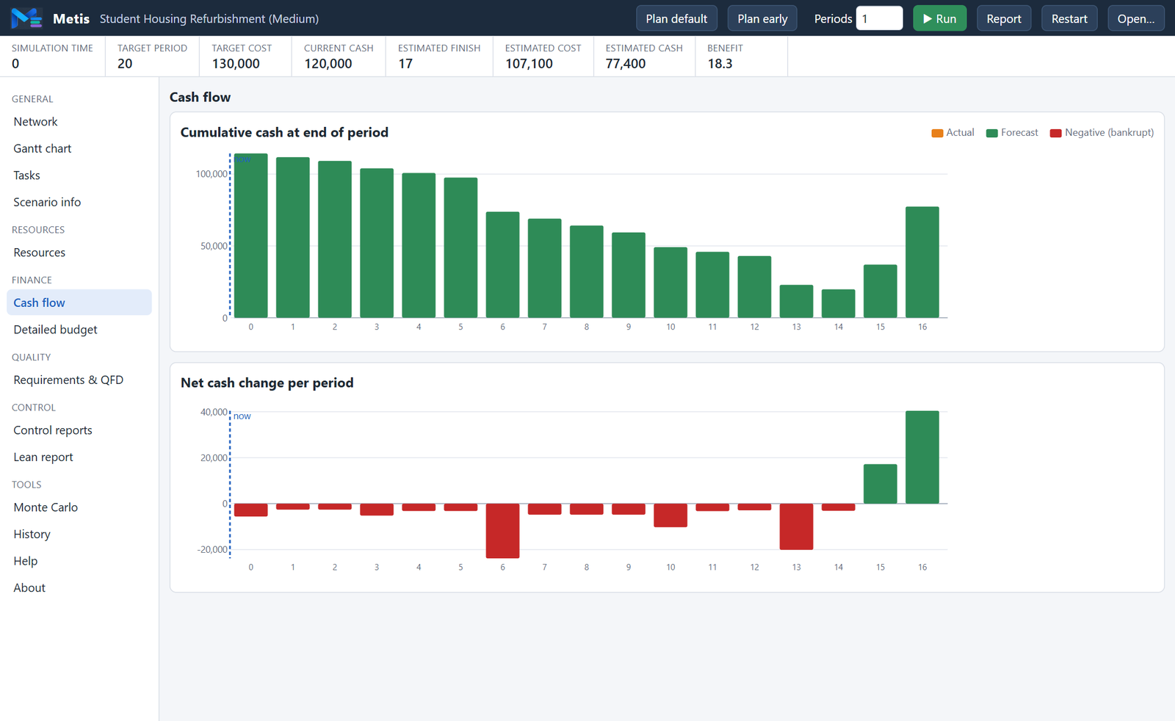Click the orange Actual legend swatch
Screen dimensions: 1175x721
click(937, 133)
